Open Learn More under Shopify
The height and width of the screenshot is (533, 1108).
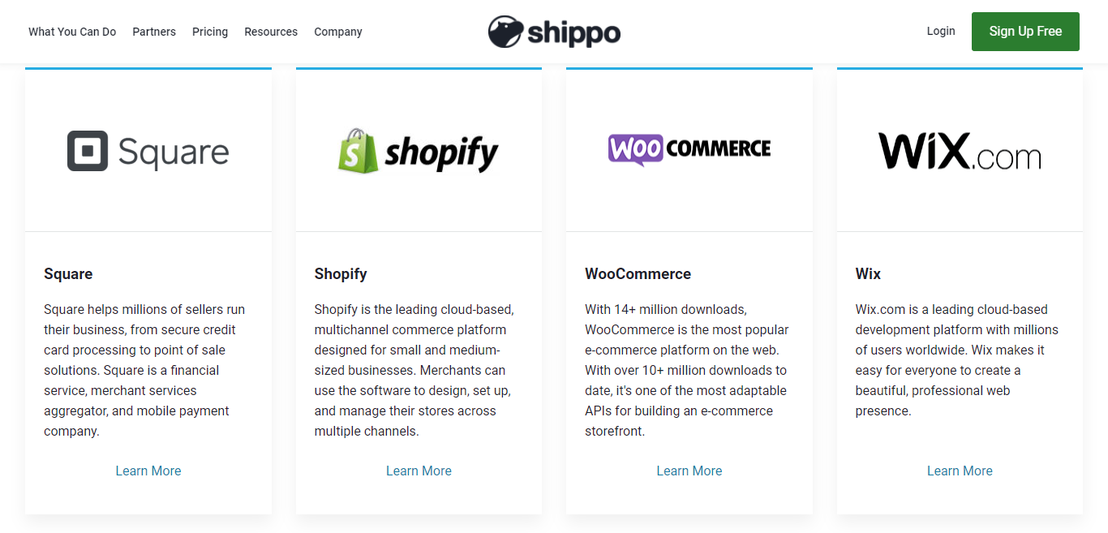(419, 471)
